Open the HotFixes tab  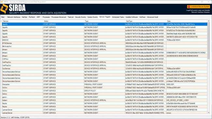[x=143, y=17]
